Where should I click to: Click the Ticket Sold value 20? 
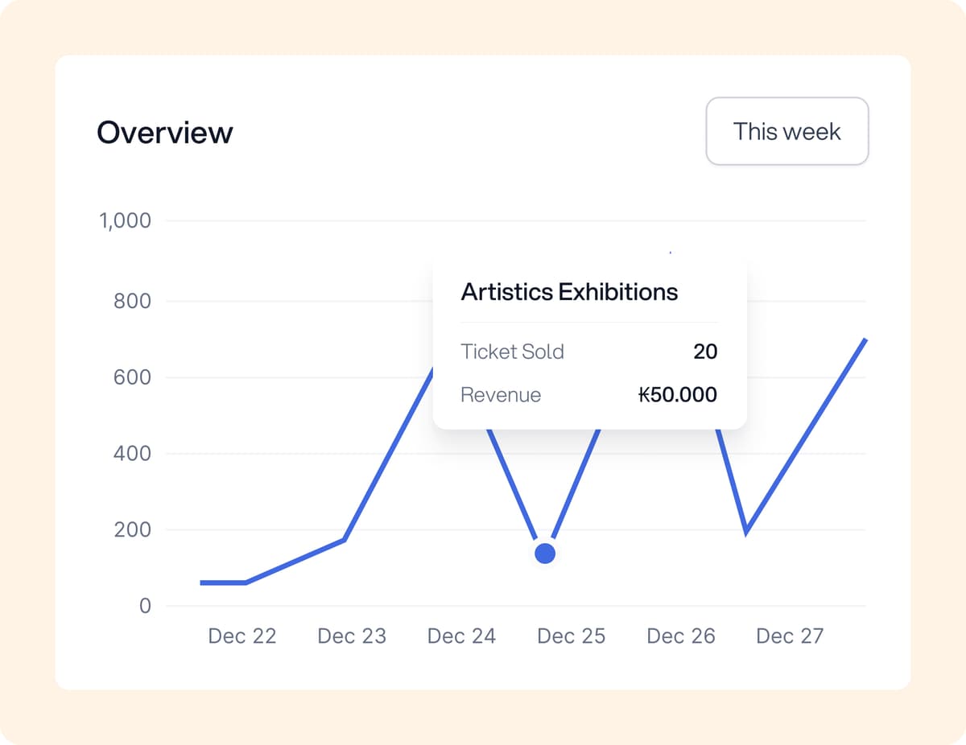click(x=706, y=352)
